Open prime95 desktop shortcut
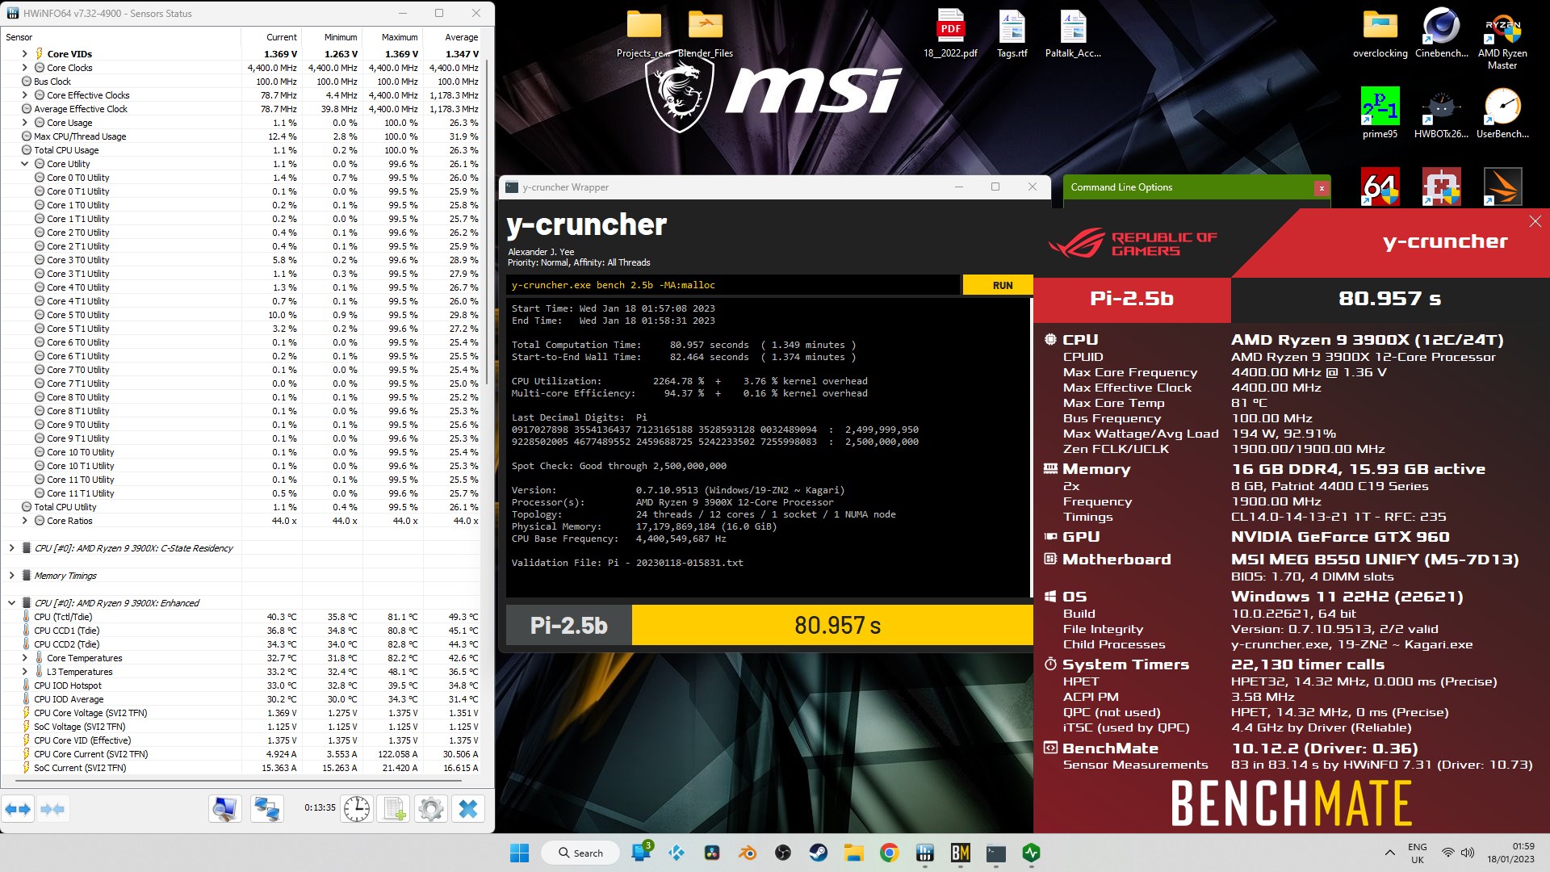Screen dimensions: 1550x872 point(1380,113)
